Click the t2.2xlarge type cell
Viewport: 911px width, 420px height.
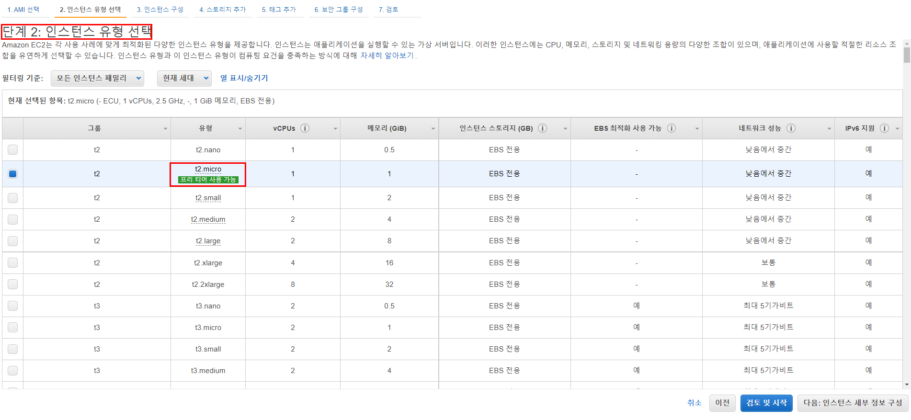[x=208, y=284]
